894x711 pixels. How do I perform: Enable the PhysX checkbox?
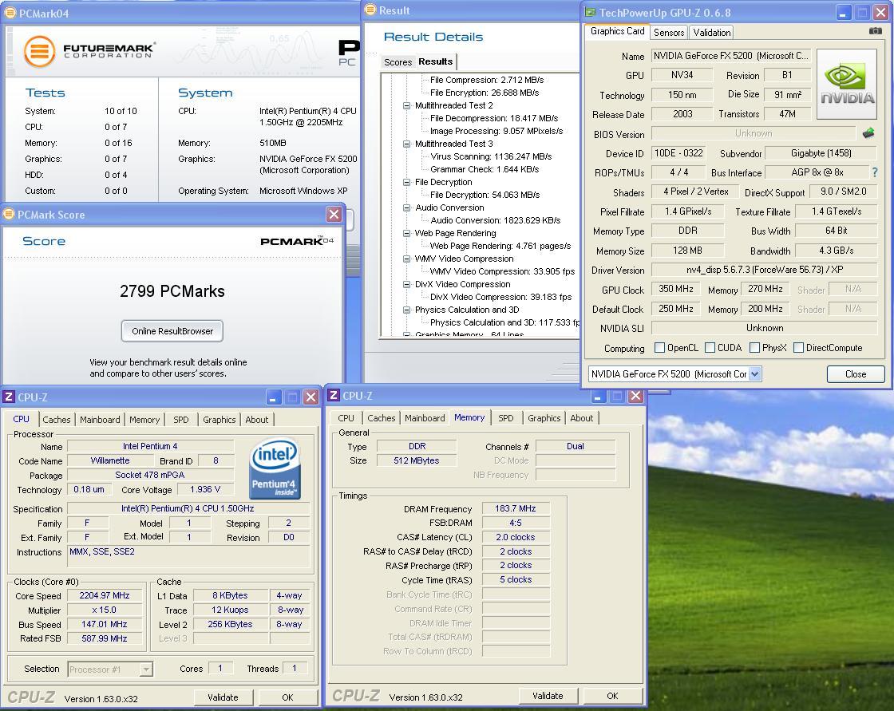pyautogui.click(x=754, y=347)
